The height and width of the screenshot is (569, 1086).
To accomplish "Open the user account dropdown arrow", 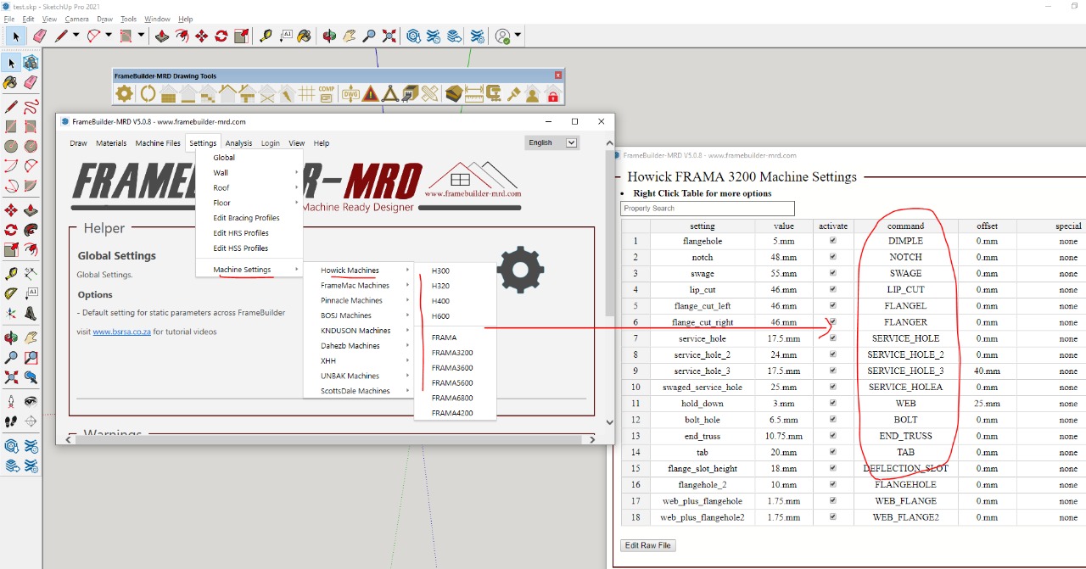I will [x=518, y=36].
